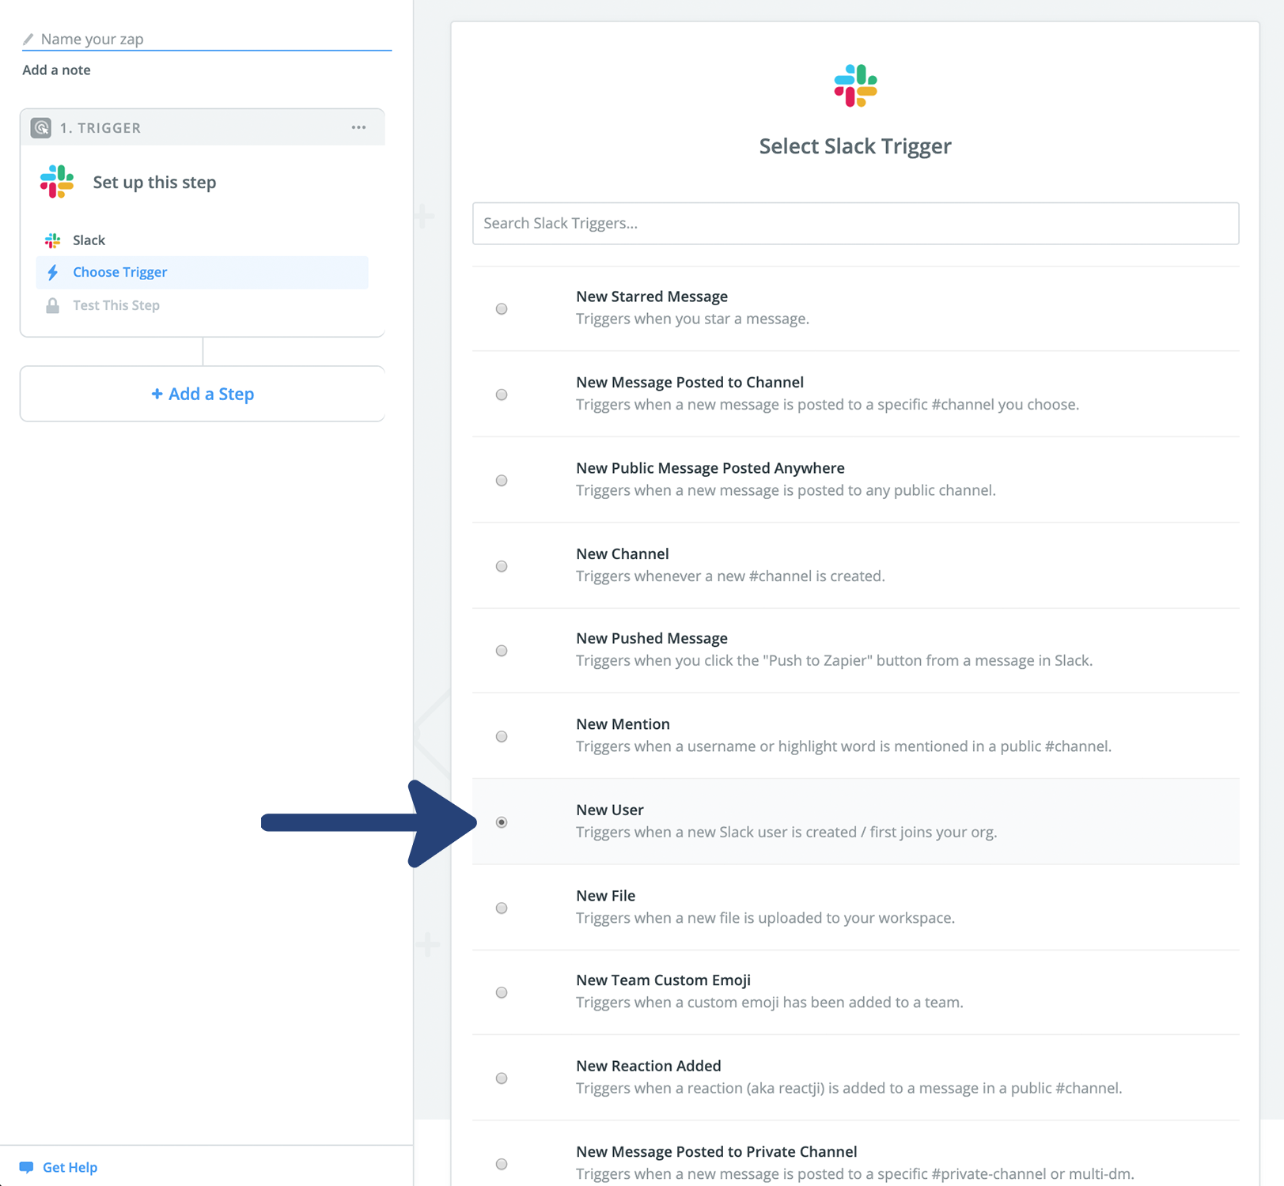Click the New Pushed Message title
1284x1186 pixels.
point(652,639)
